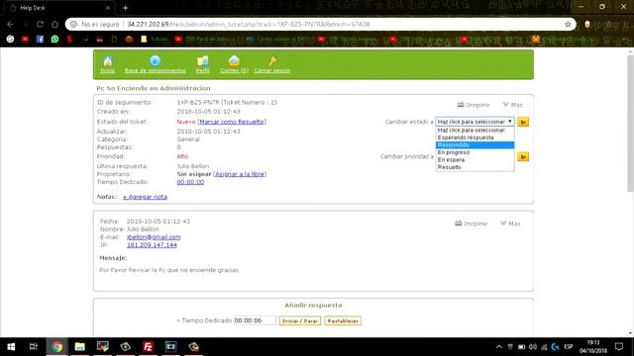Image resolution: width=634 pixels, height=356 pixels.
Task: Open the Cambiar estado dropdown
Action: [475, 122]
